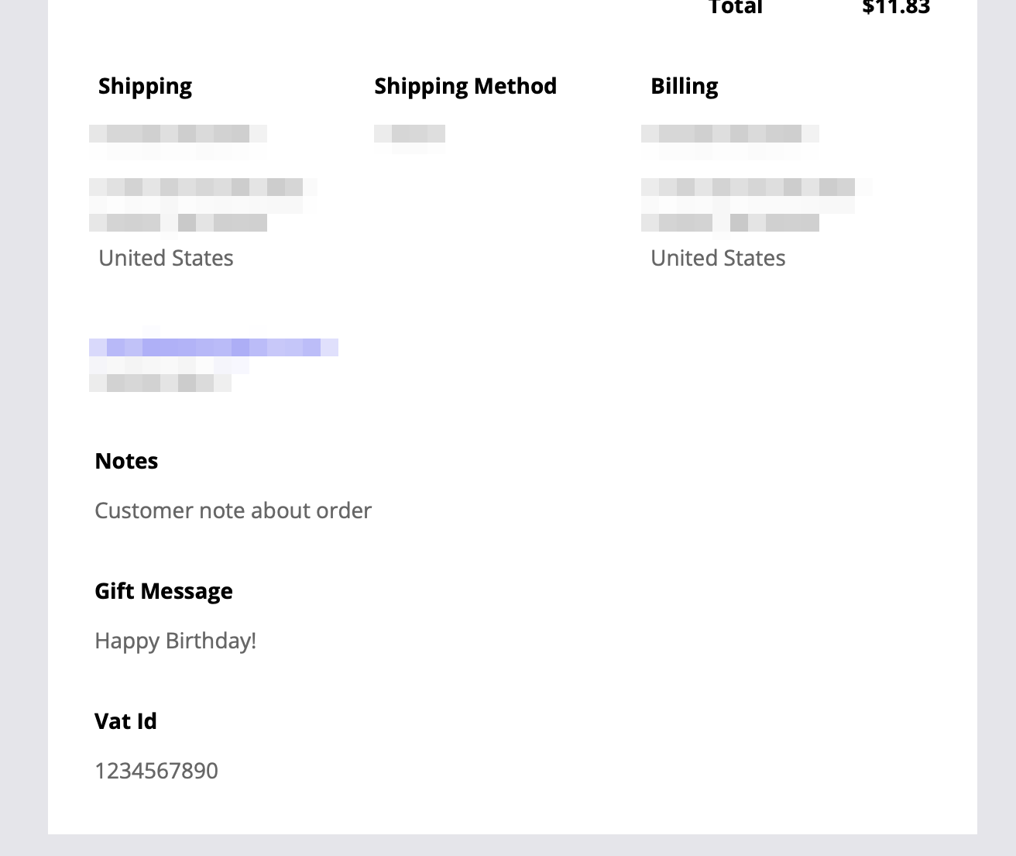
Task: Click the blurred shipping name line
Action: tap(178, 134)
